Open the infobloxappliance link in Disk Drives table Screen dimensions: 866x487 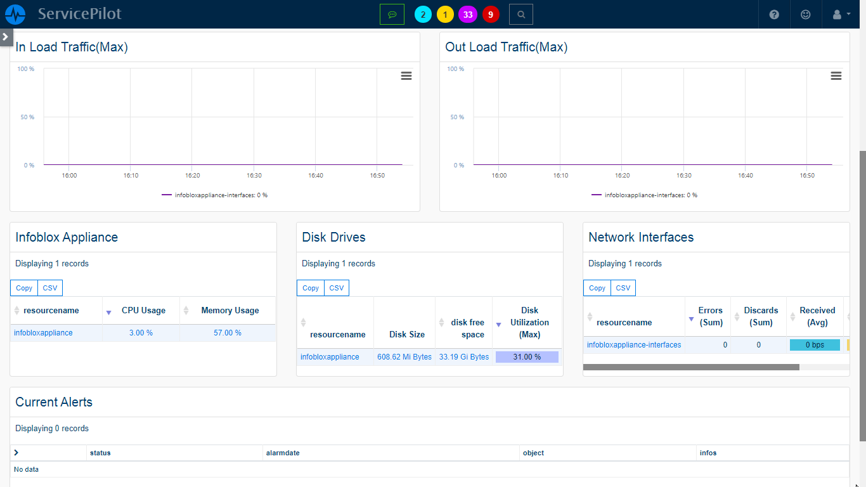pos(330,356)
